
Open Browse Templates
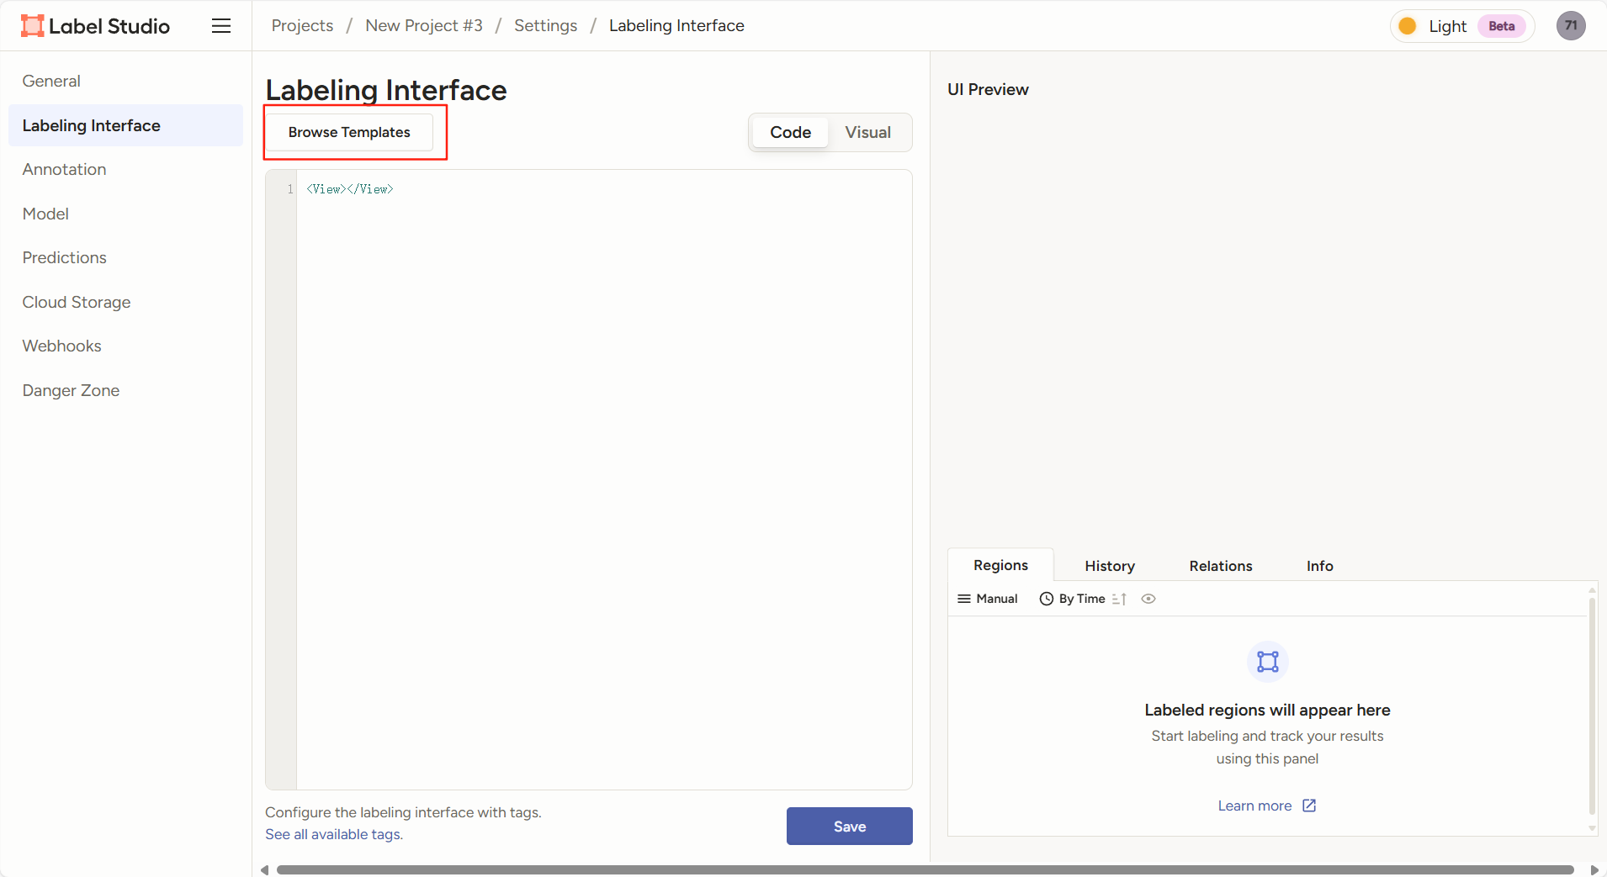click(x=349, y=132)
